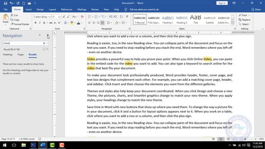The image size is (265, 149).
Task: Toggle underline formatting
Action: click(x=44, y=23)
